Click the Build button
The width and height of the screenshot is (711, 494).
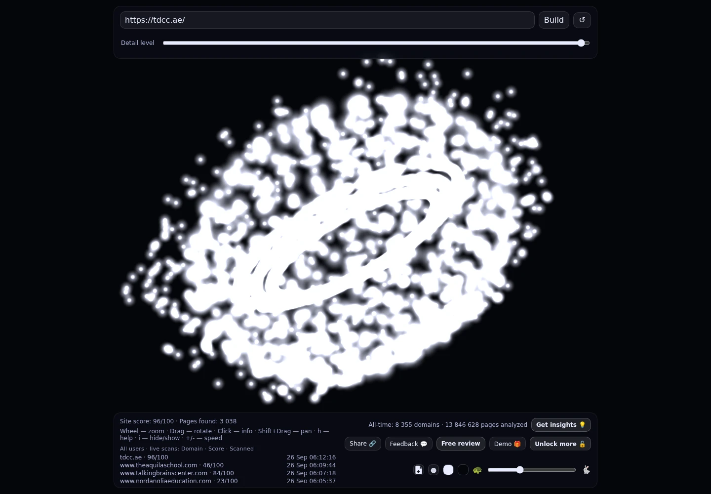(554, 20)
